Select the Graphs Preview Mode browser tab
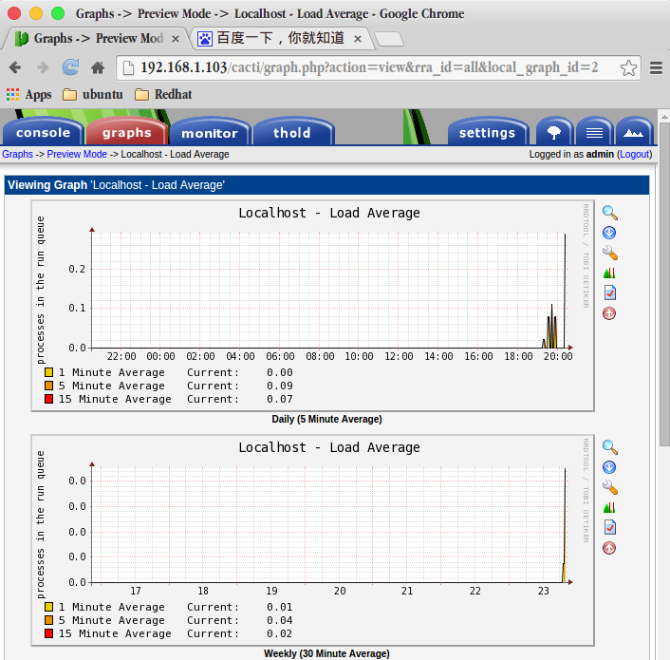 pos(96,39)
